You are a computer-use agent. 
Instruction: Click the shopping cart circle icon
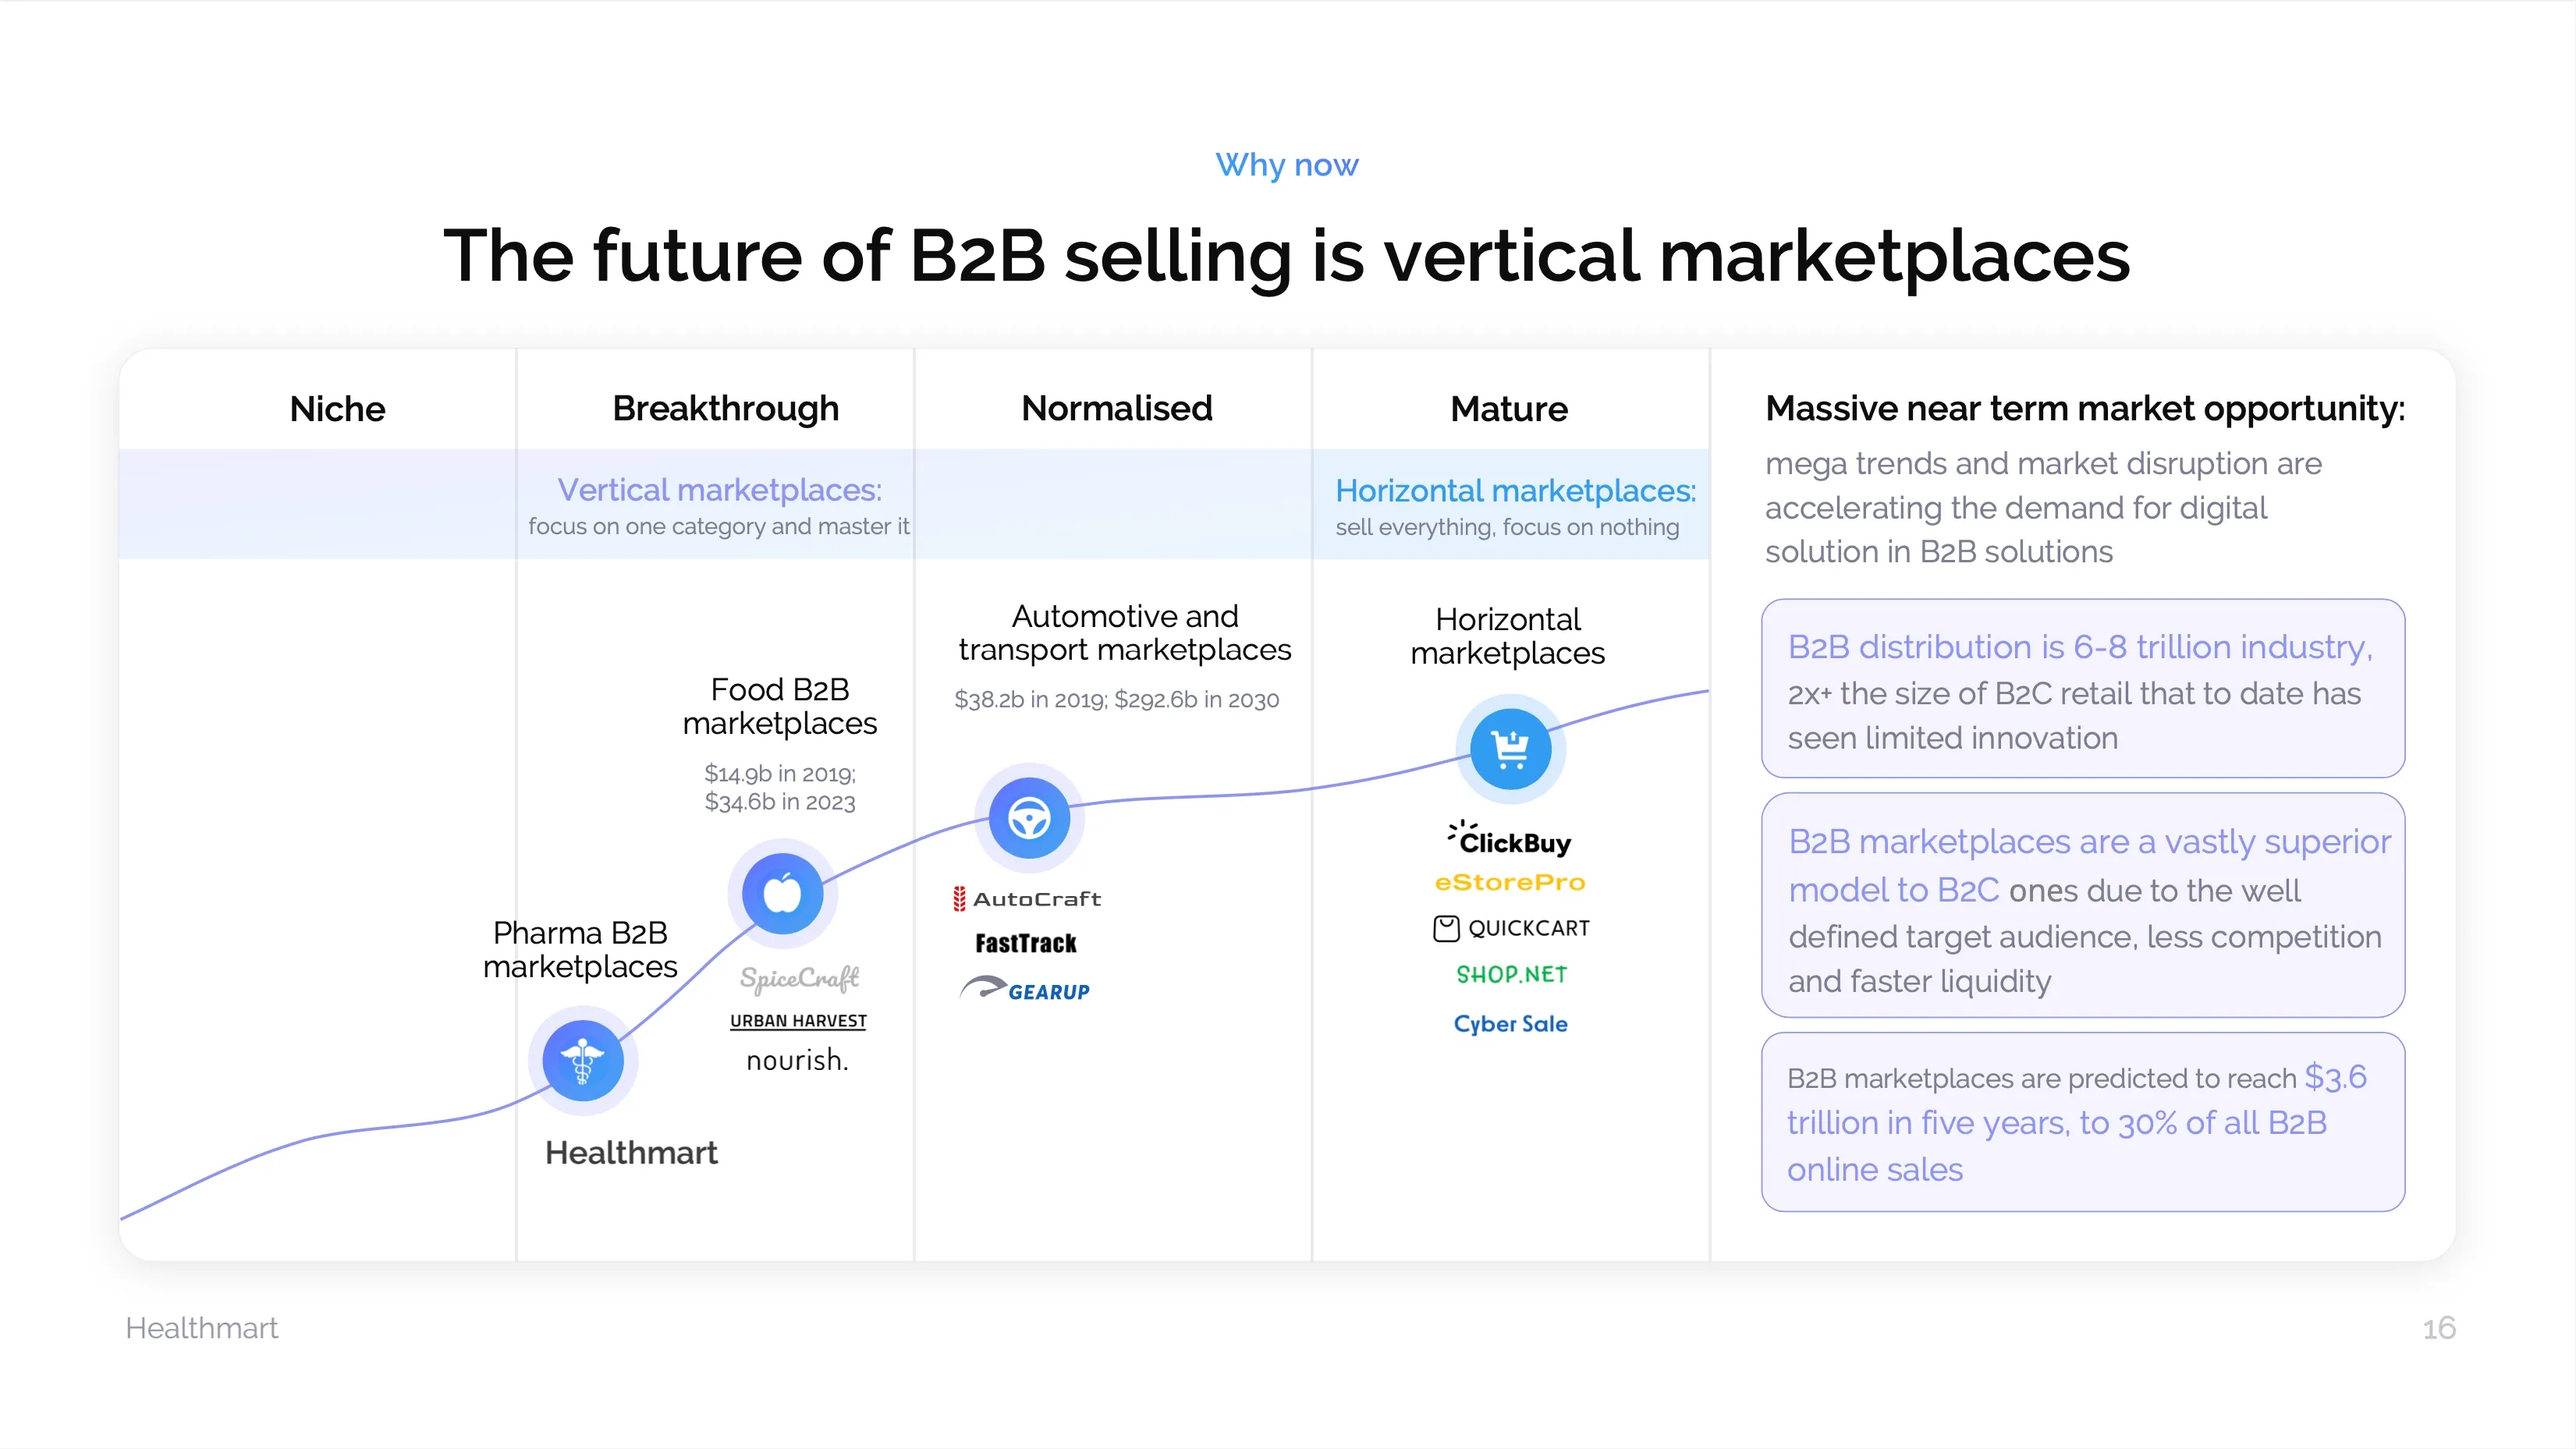1510,748
